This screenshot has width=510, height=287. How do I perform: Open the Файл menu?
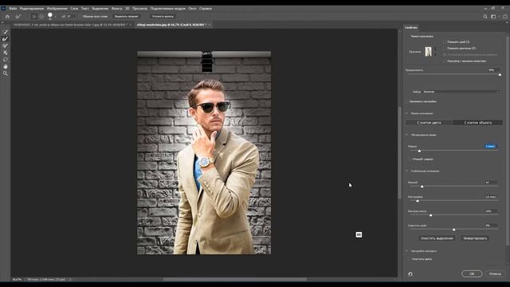click(x=13, y=9)
